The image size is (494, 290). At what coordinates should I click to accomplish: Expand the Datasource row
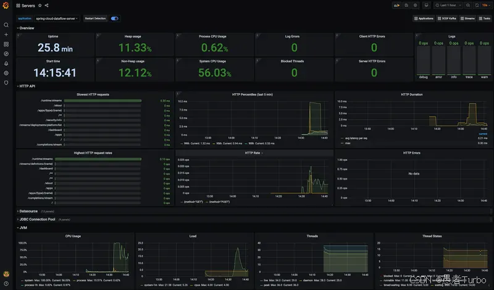(27, 211)
